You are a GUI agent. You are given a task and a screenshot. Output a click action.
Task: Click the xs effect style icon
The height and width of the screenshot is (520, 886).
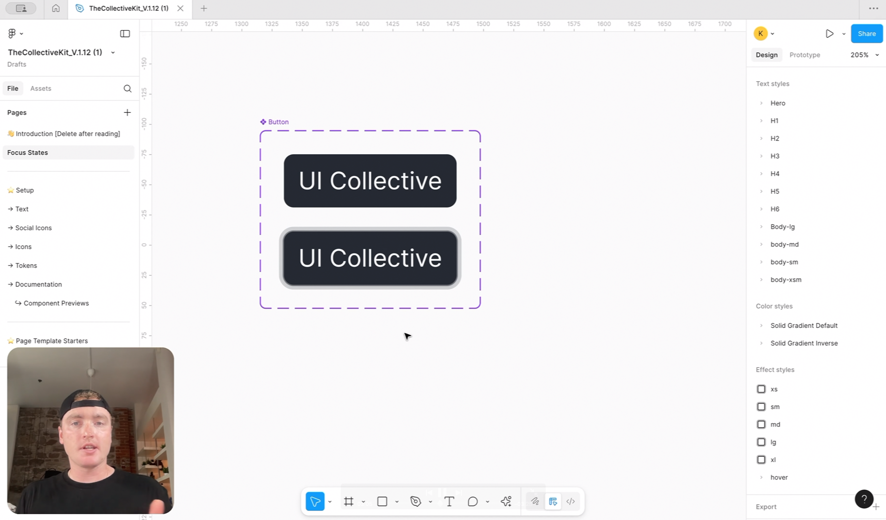[761, 389]
